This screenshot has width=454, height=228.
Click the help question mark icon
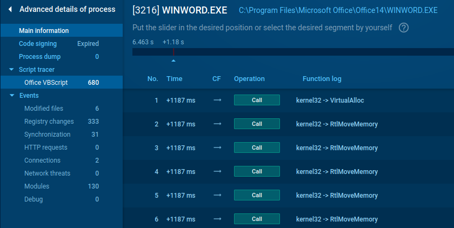[403, 28]
